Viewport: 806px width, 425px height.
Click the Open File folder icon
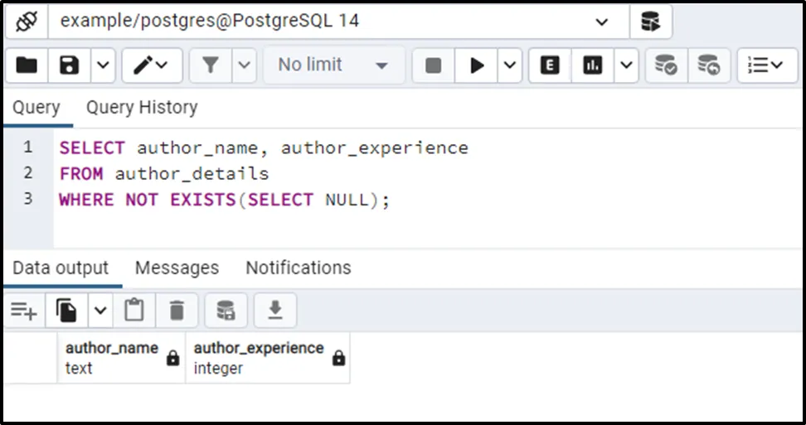27,65
